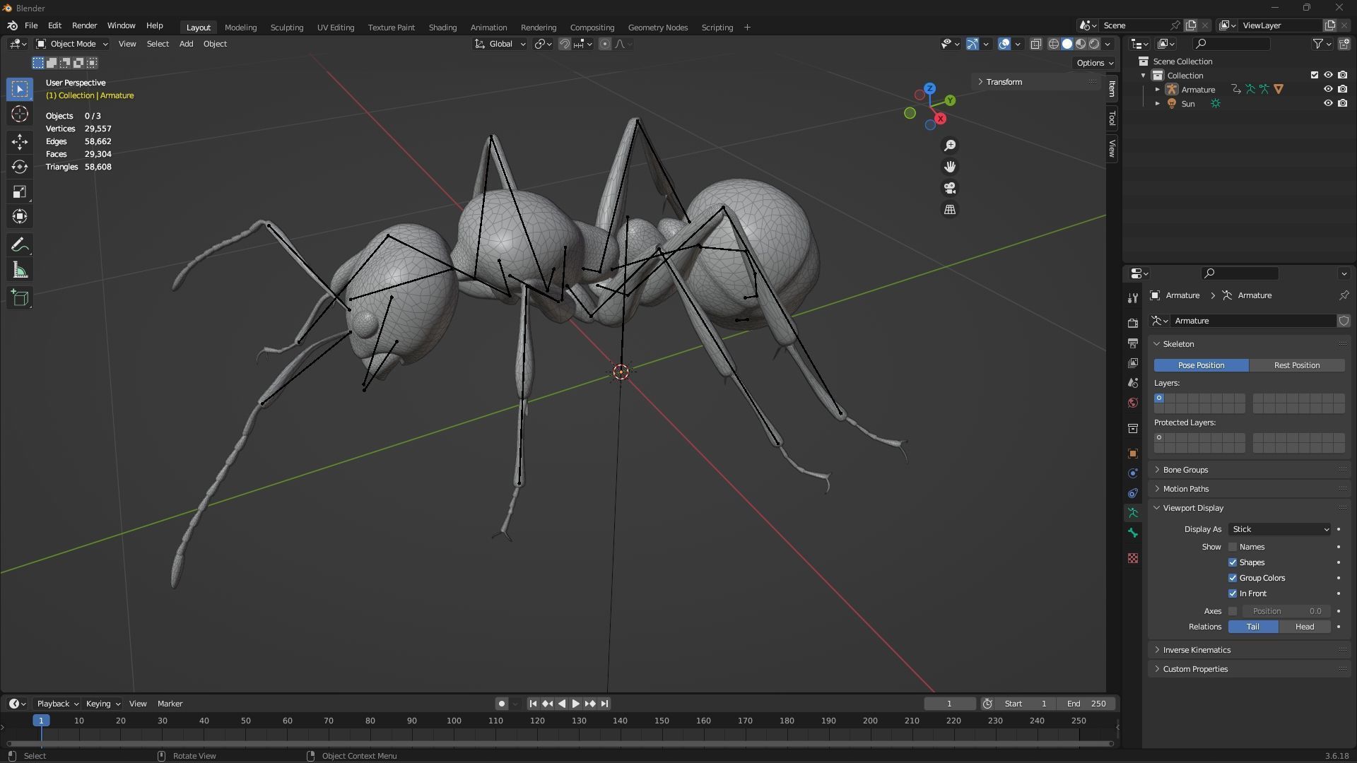Open the File menu

pos(31,25)
